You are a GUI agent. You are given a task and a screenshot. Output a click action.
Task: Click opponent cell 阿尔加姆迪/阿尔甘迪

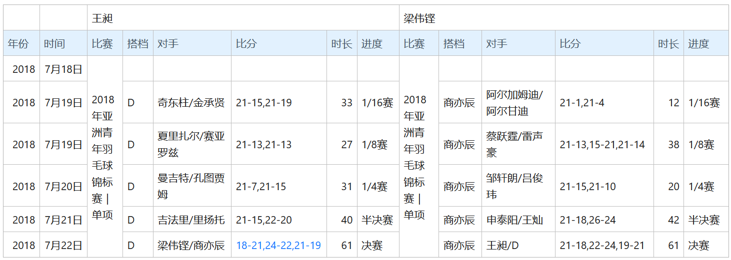pos(514,103)
